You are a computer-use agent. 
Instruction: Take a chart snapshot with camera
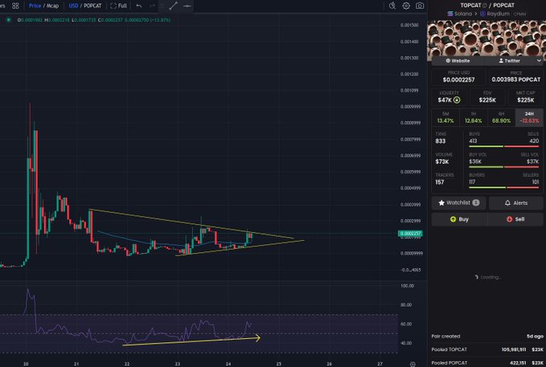420,6
